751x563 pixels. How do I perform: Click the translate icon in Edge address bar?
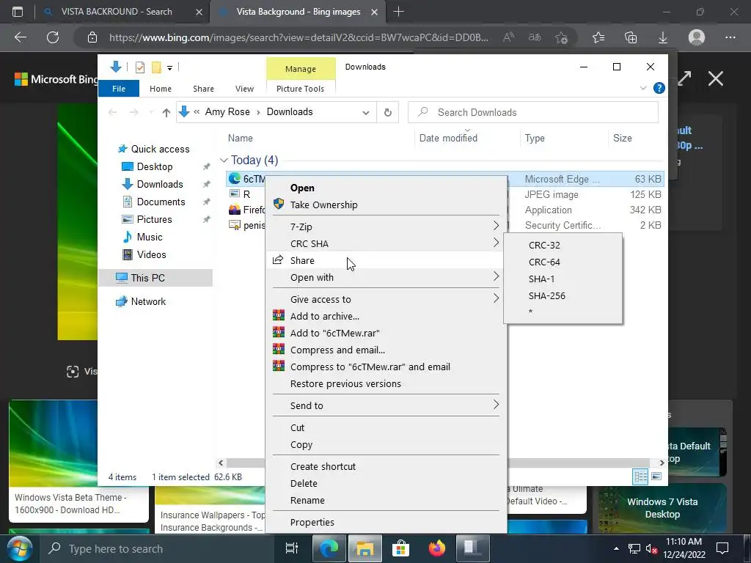pos(535,37)
